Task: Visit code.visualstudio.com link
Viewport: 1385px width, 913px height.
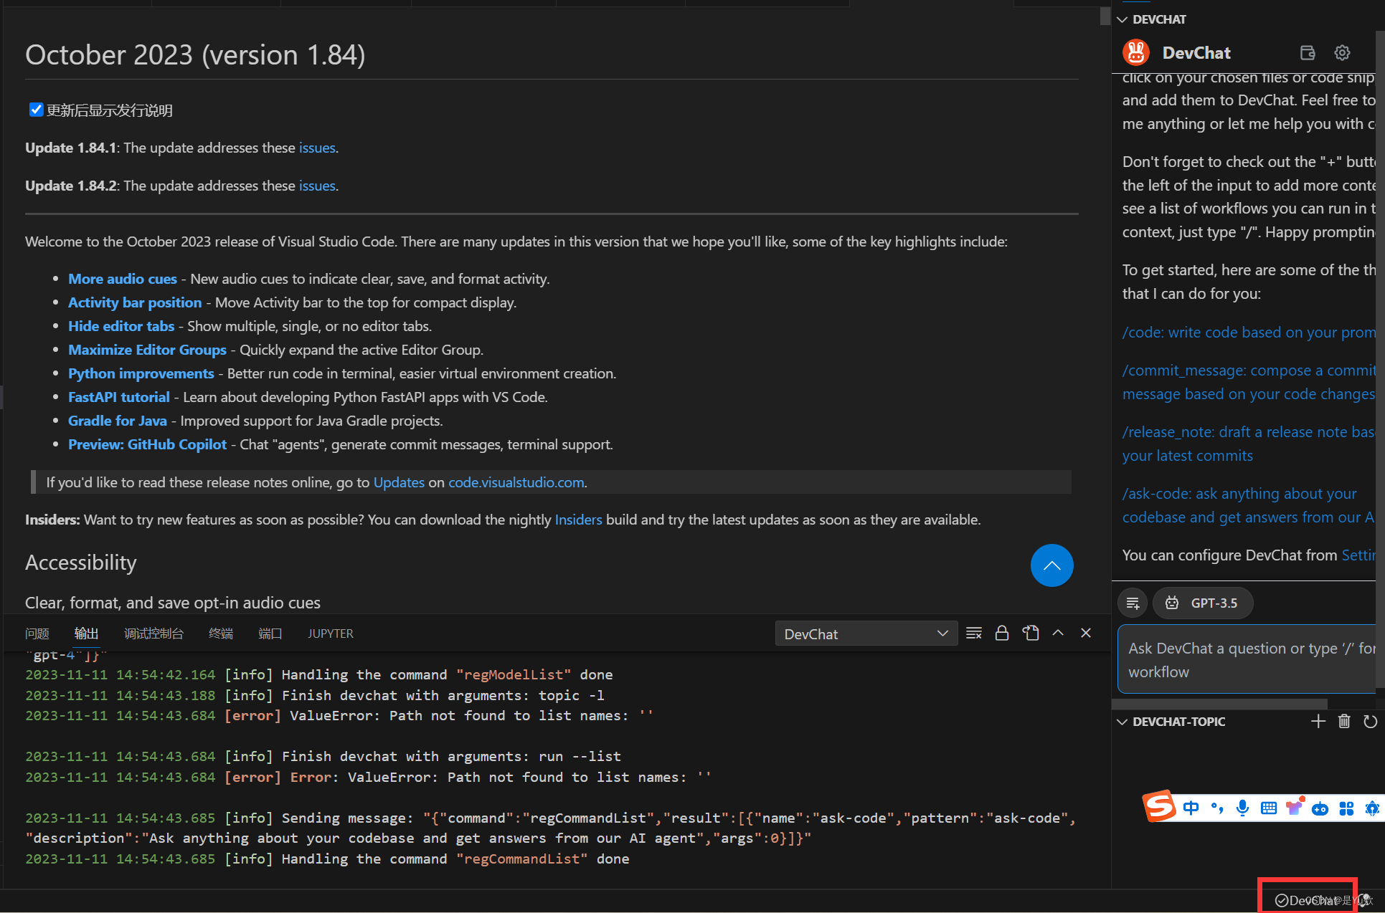Action: (516, 482)
